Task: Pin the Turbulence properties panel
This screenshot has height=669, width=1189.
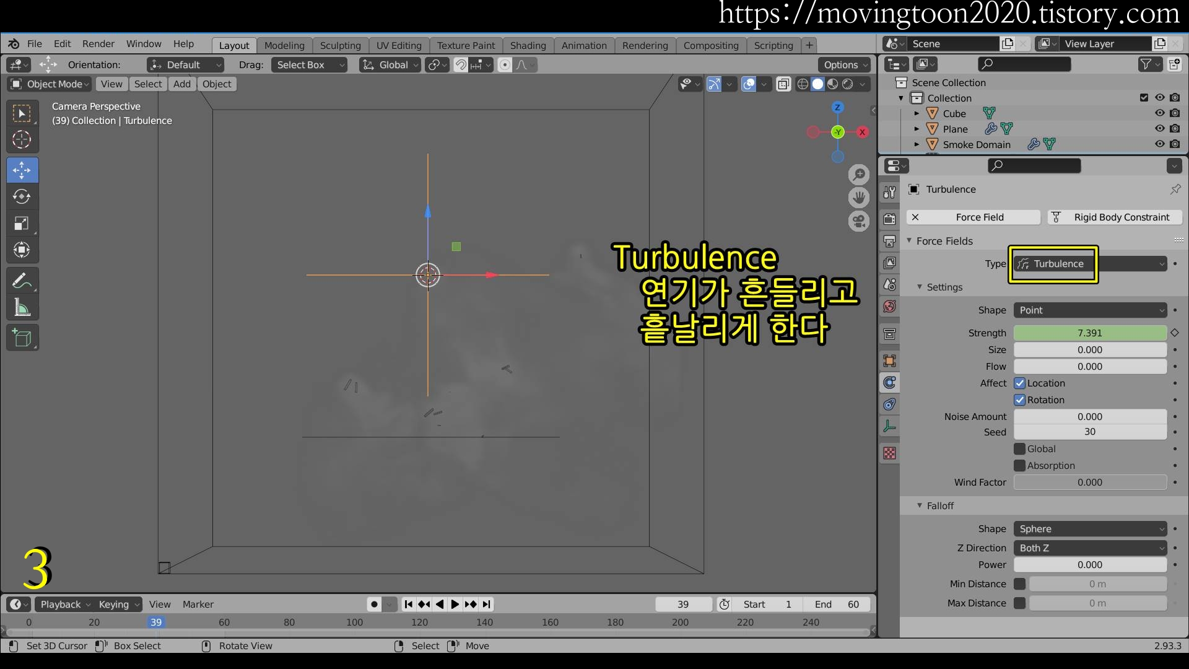Action: coord(1175,189)
